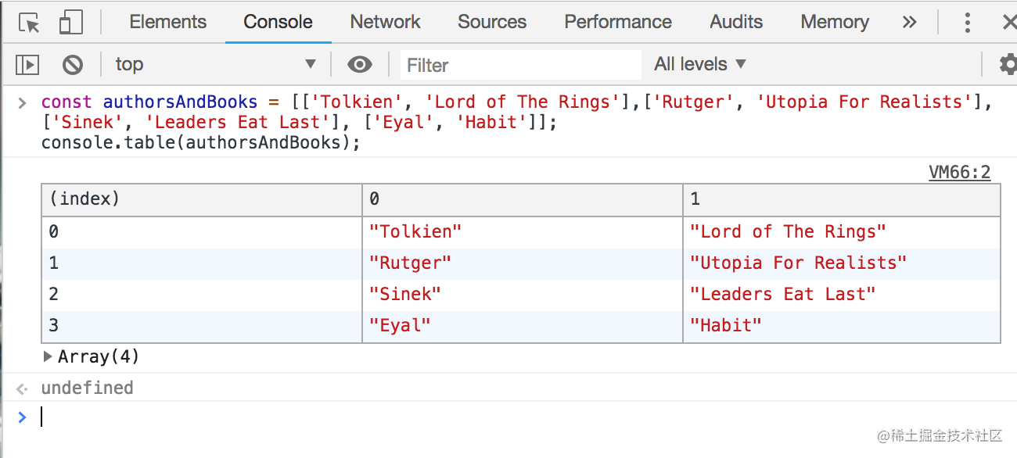This screenshot has width=1017, height=458.
Task: Open the console settings gear
Action: (1008, 65)
